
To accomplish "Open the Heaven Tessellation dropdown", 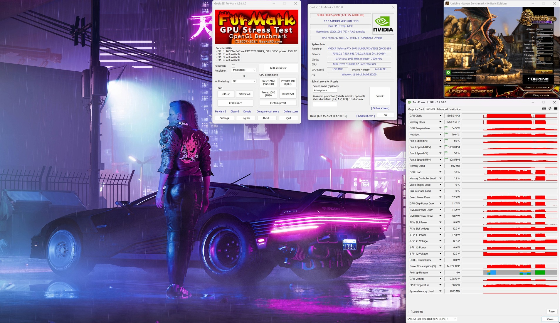I will point(545,45).
